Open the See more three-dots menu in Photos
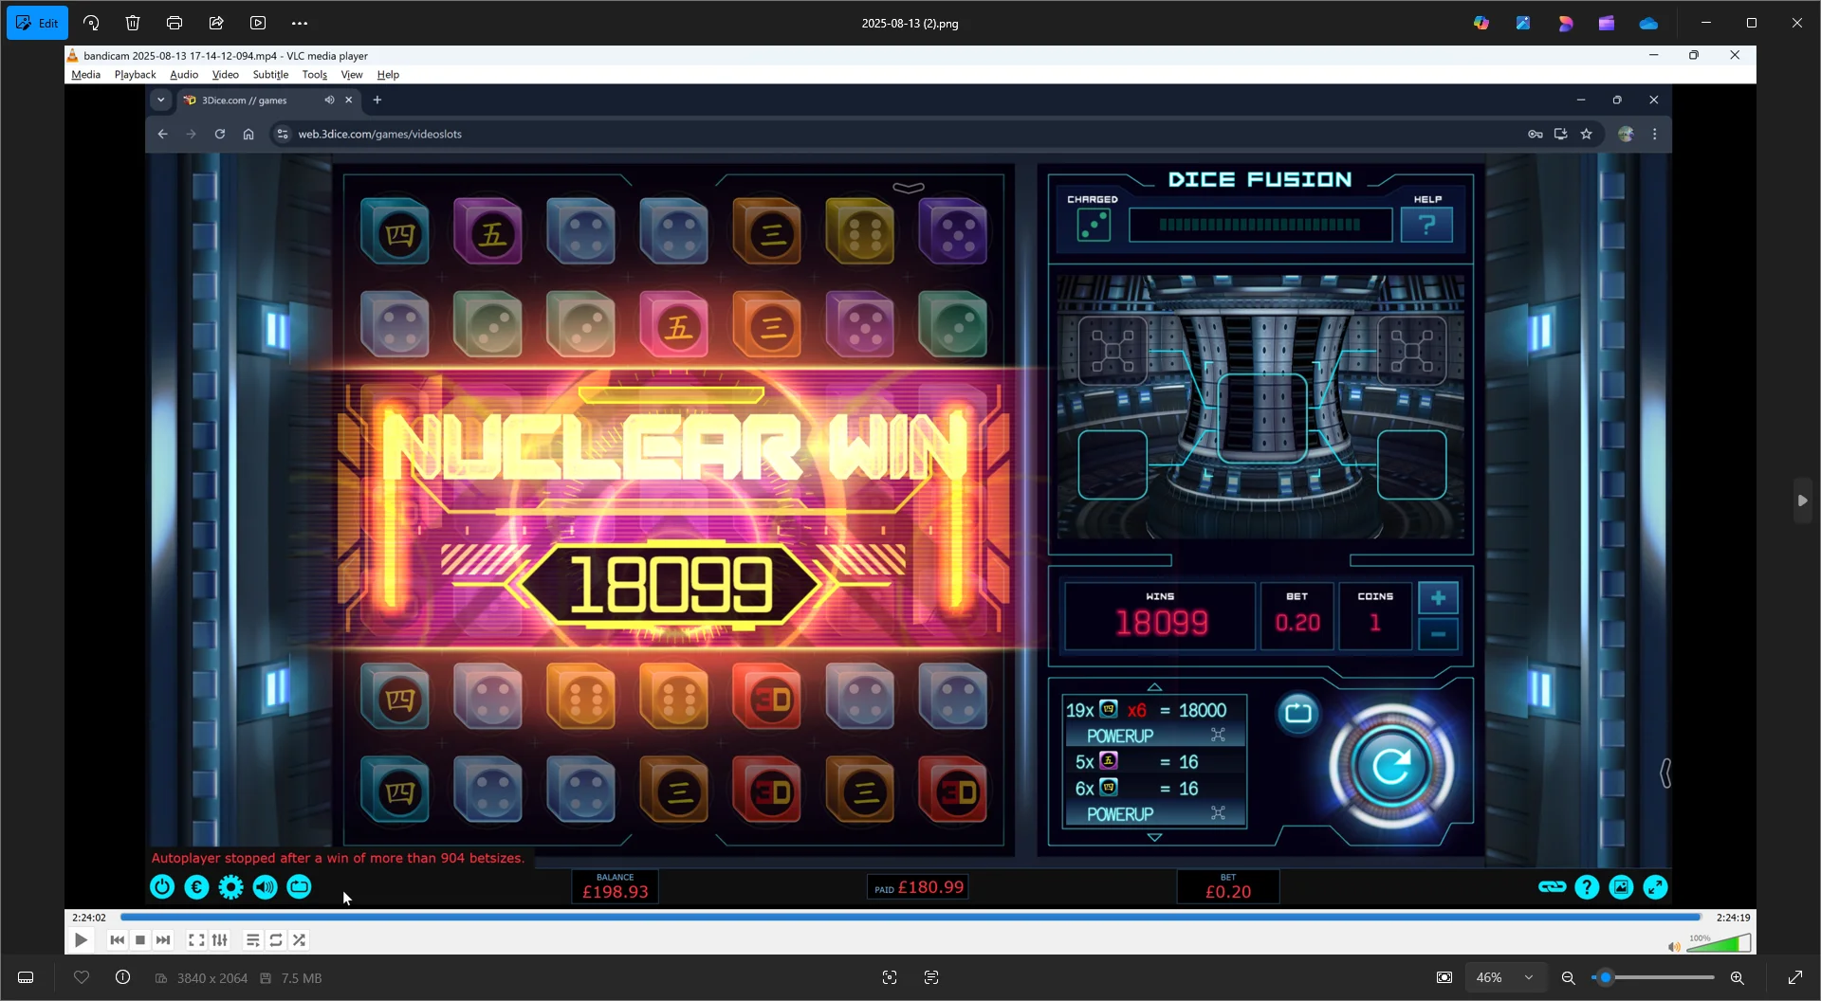1821x1001 pixels. (x=300, y=23)
